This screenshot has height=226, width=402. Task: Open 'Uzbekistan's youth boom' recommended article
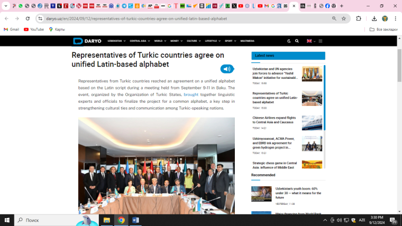(x=298, y=193)
